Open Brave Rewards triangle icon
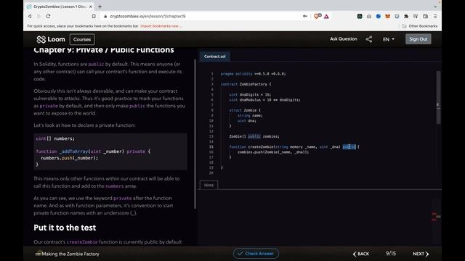The width and height of the screenshot is (465, 261). pyautogui.click(x=326, y=16)
